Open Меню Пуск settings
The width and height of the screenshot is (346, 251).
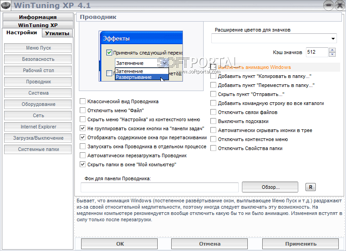(x=38, y=48)
